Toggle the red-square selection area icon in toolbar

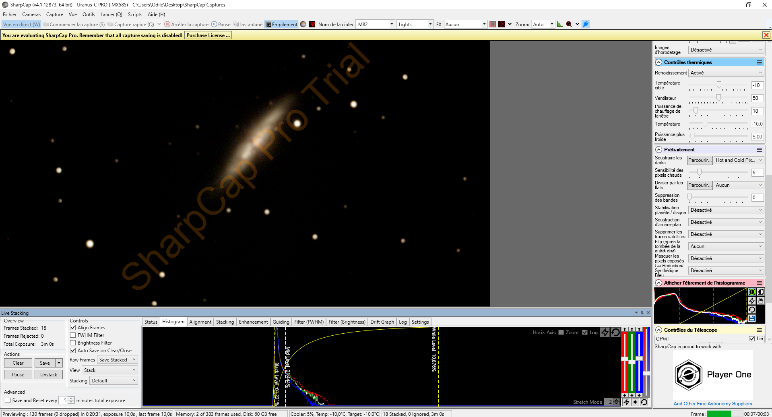click(492, 24)
